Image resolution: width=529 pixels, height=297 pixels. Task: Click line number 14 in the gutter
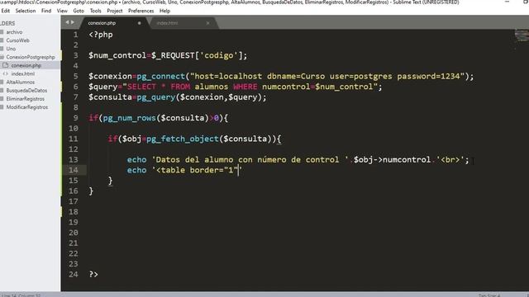coord(74,170)
